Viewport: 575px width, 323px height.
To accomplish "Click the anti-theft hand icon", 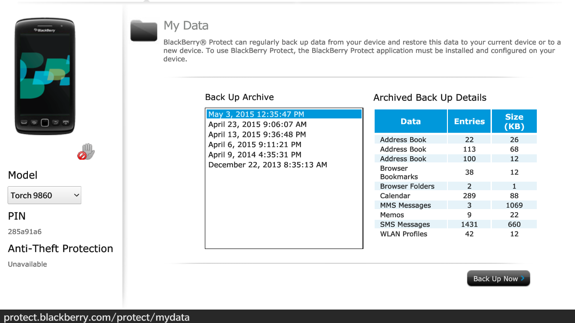I will tap(86, 152).
